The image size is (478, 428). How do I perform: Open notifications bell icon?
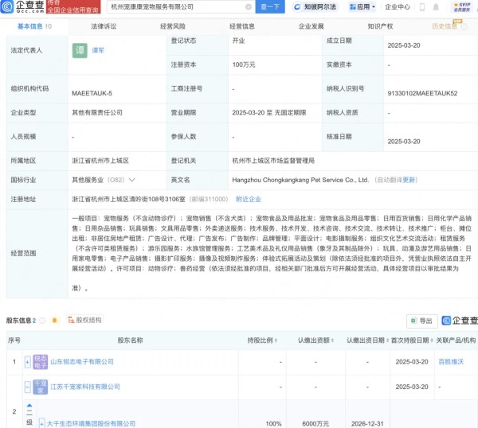click(x=436, y=7)
